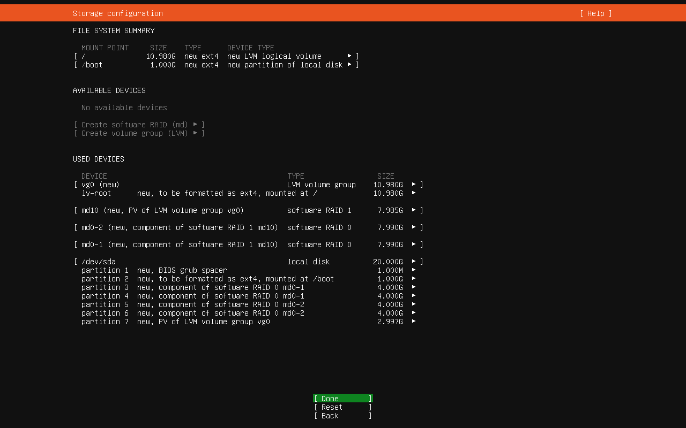
Task: Select partition 5 row arrow
Action: pos(414,304)
